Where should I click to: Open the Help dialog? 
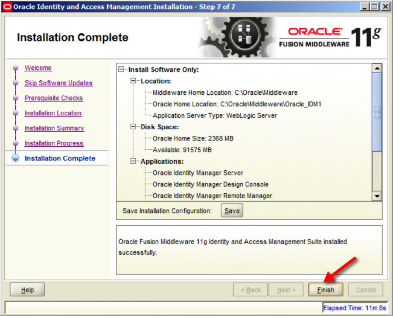(27, 289)
